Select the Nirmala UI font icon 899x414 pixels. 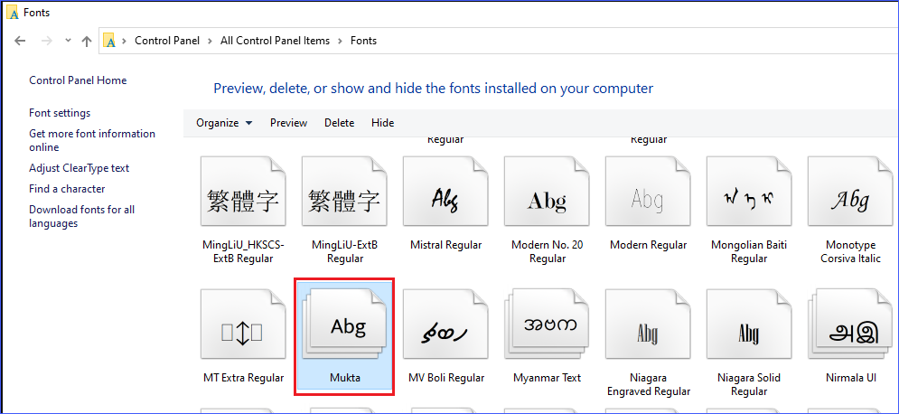tap(850, 325)
